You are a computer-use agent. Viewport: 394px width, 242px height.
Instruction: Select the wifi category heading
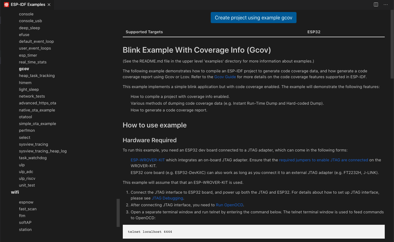[x=15, y=192]
